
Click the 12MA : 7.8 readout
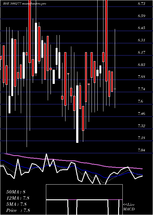[x=18, y=198]
